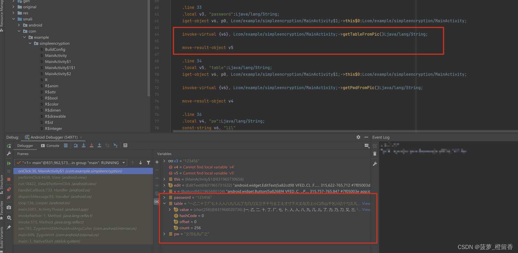
Task: Rerun the Android Debugger session
Action: pyautogui.click(x=9, y=146)
